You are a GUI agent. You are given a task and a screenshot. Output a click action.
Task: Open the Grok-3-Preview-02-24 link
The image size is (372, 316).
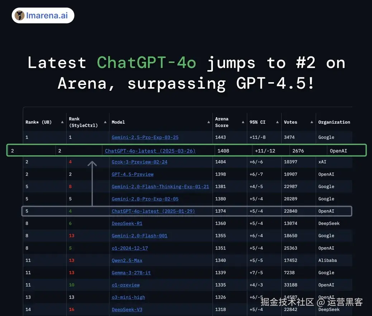pos(139,162)
